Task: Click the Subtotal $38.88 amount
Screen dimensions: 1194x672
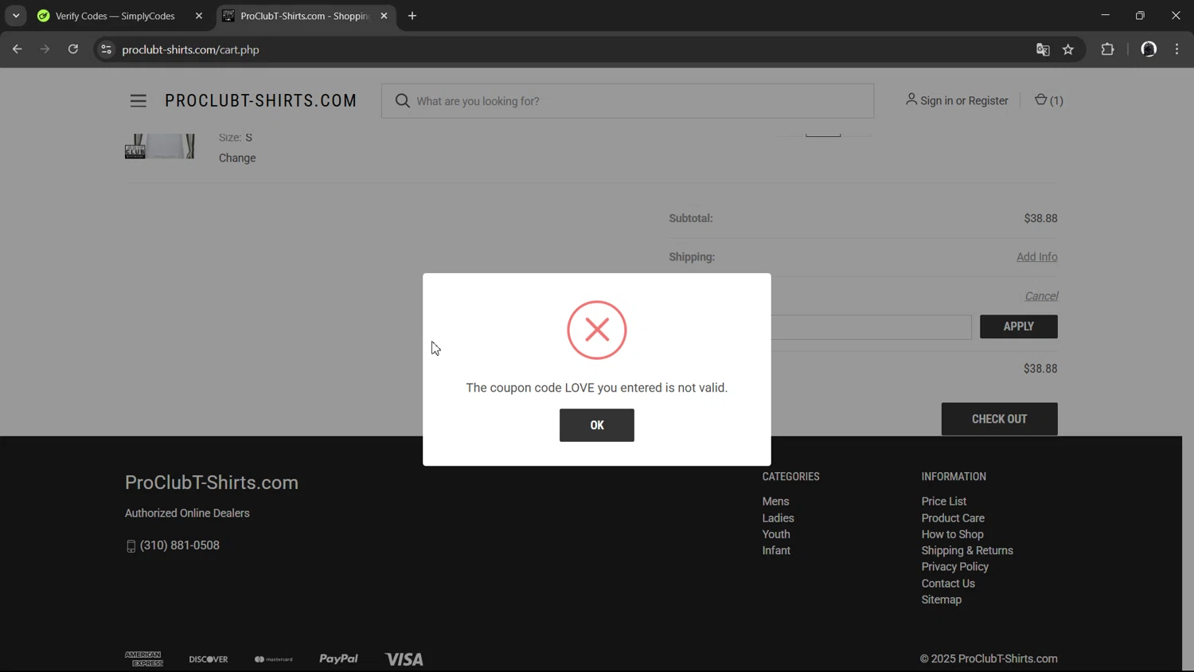Action: 1040,218
